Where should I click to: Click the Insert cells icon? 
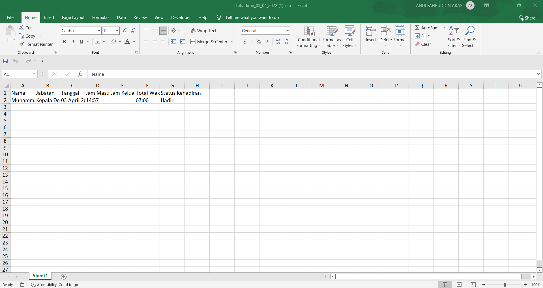[x=371, y=31]
